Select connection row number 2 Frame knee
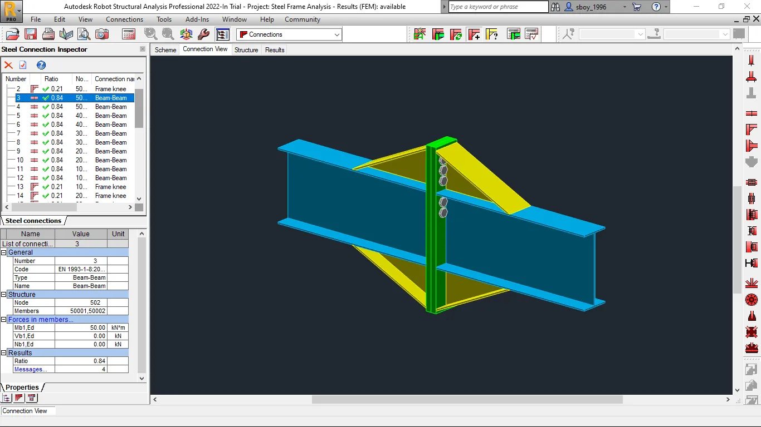The width and height of the screenshot is (761, 427). (71, 89)
